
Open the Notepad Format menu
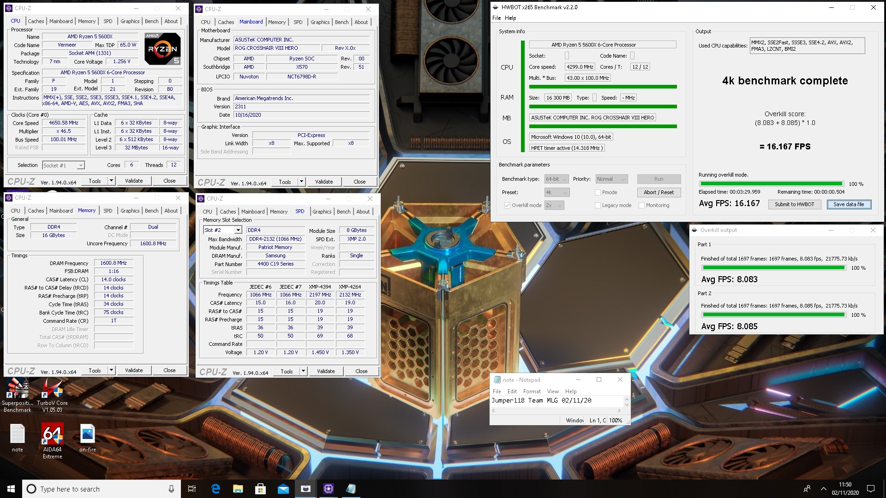pos(532,391)
